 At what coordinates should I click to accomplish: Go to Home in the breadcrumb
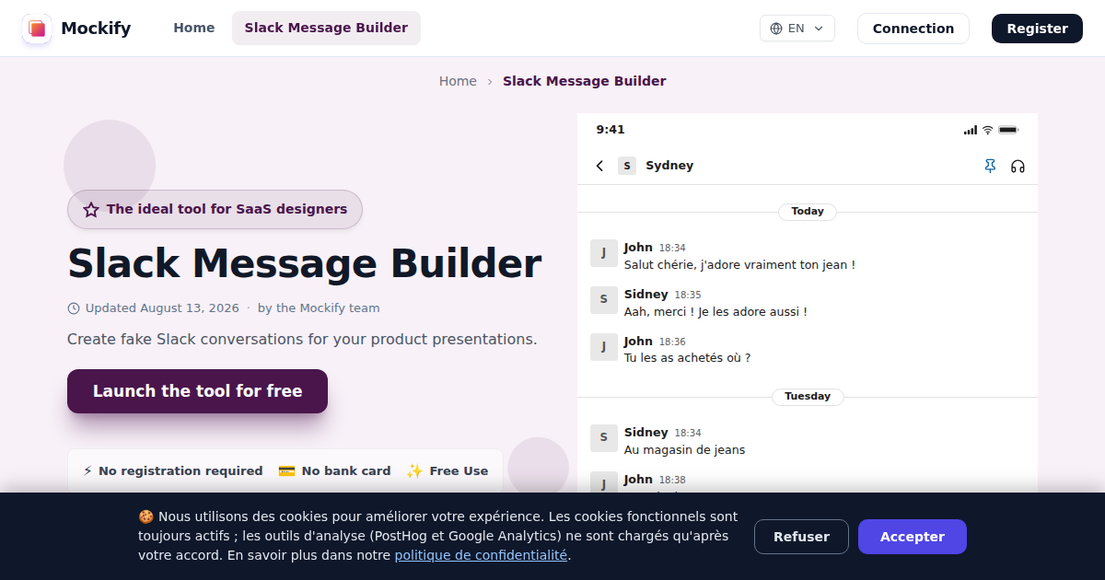coord(458,81)
